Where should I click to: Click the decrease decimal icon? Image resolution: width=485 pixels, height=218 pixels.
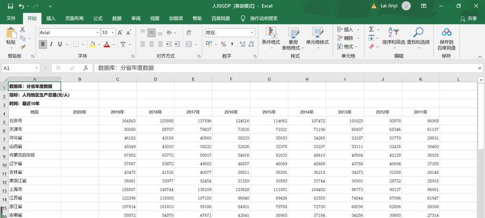tap(251, 45)
